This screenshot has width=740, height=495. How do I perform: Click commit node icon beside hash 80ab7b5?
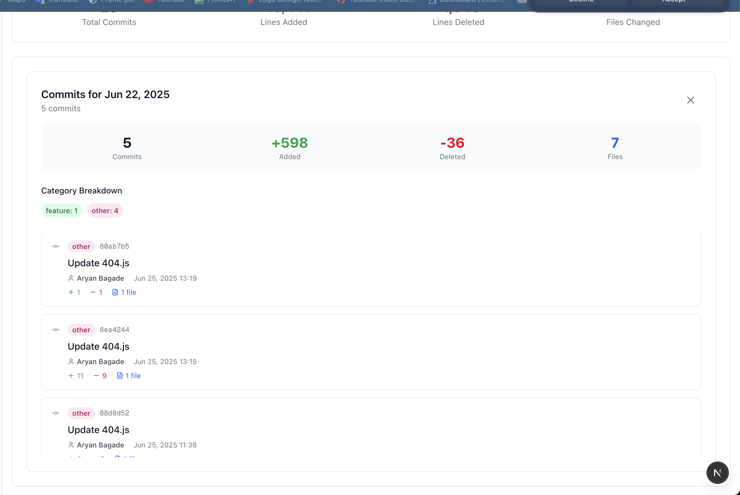coord(56,246)
